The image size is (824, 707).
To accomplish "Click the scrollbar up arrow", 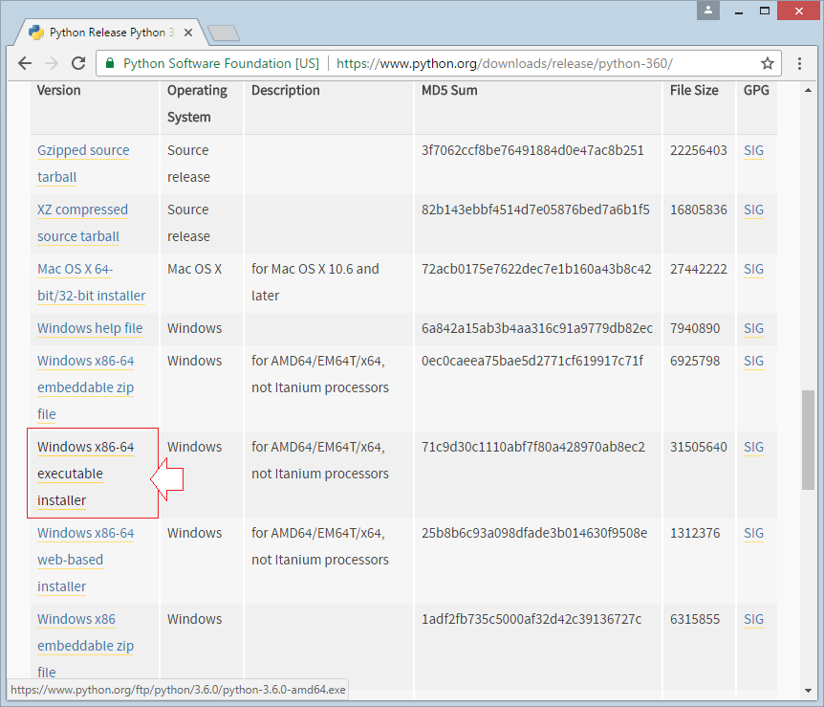I will tap(808, 91).
